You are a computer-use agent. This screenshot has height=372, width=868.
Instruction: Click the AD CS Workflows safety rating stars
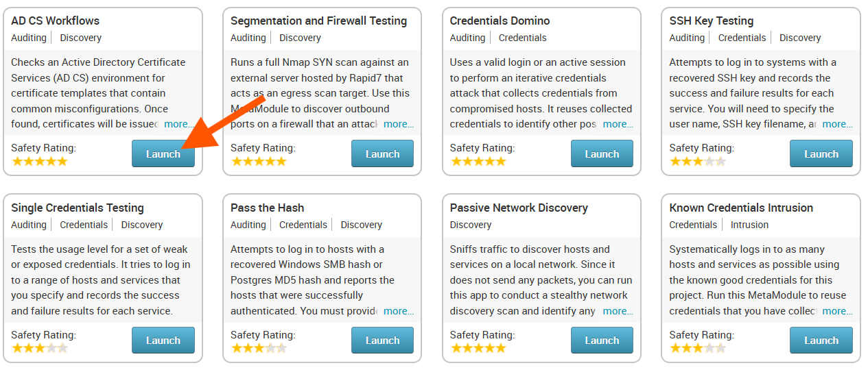[x=40, y=162]
